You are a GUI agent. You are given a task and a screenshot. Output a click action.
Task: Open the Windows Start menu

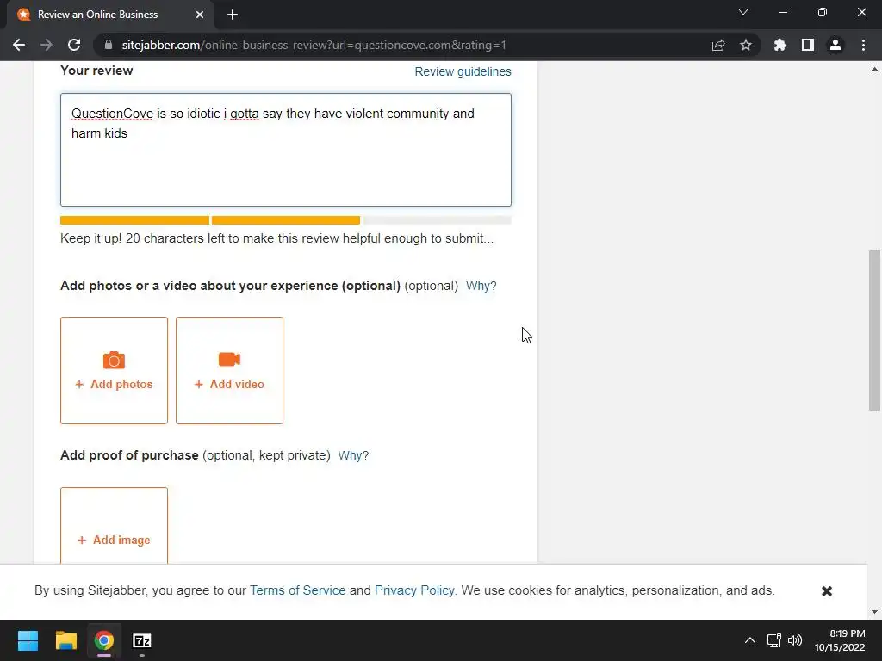point(28,640)
